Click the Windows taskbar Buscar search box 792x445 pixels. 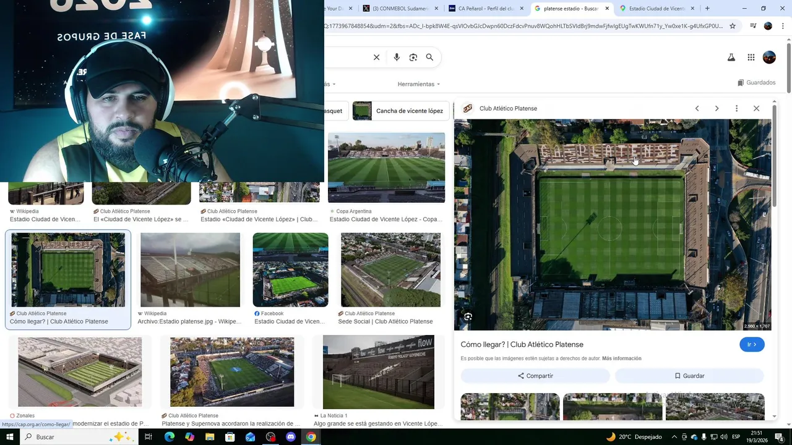click(79, 437)
